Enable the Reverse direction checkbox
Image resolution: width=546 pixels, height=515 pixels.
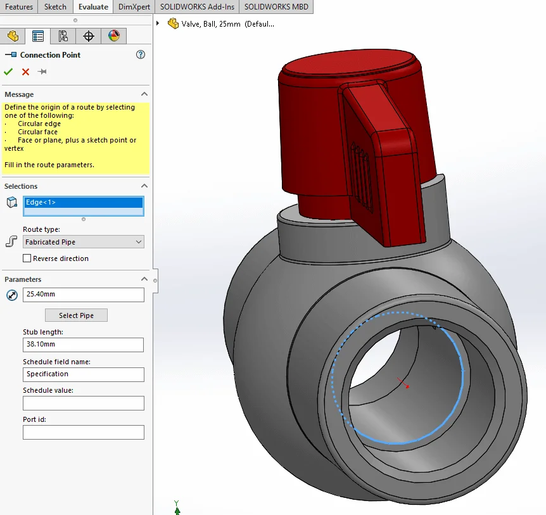(x=27, y=258)
